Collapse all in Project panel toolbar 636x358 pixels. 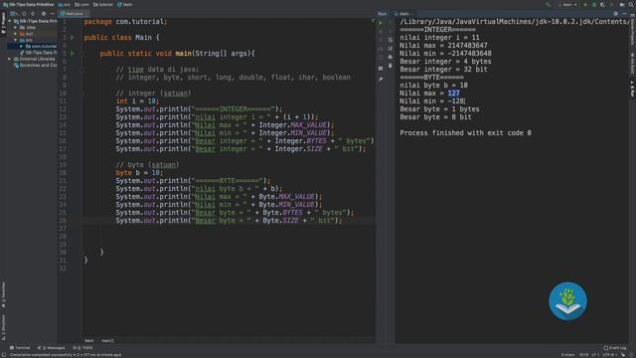33,13
